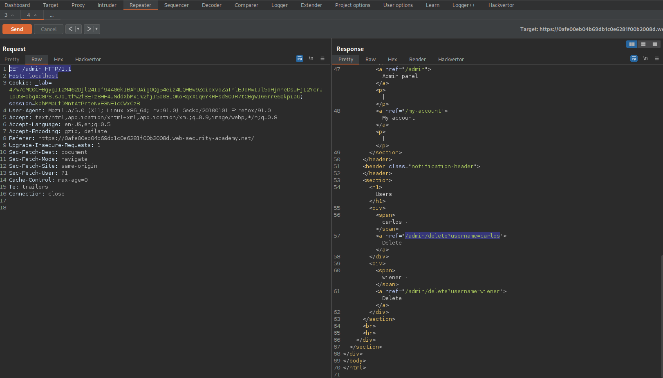The width and height of the screenshot is (663, 378).
Task: Open Response panel hamburger options menu
Action: pos(657,59)
